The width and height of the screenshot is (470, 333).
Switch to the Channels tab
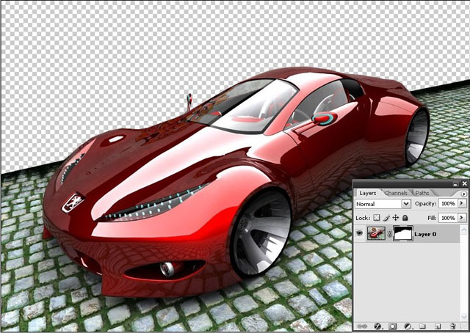point(396,193)
